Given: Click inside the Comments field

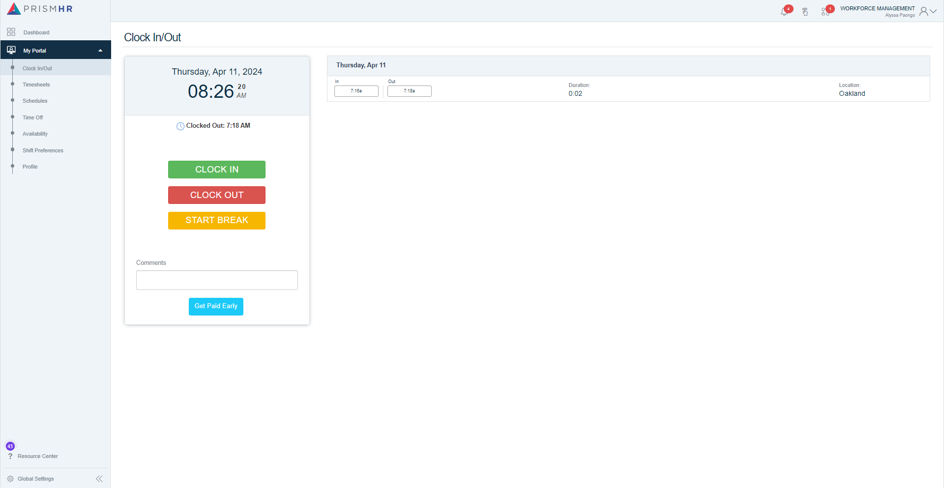Looking at the screenshot, I should [x=216, y=280].
